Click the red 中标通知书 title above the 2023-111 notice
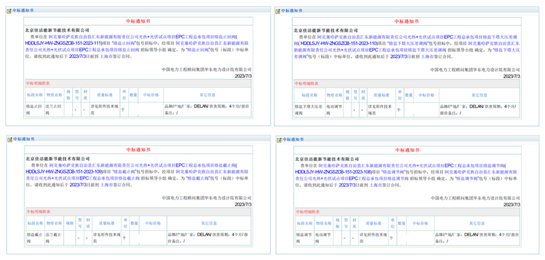Screen dimensions: 545x260 pyautogui.click(x=138, y=21)
